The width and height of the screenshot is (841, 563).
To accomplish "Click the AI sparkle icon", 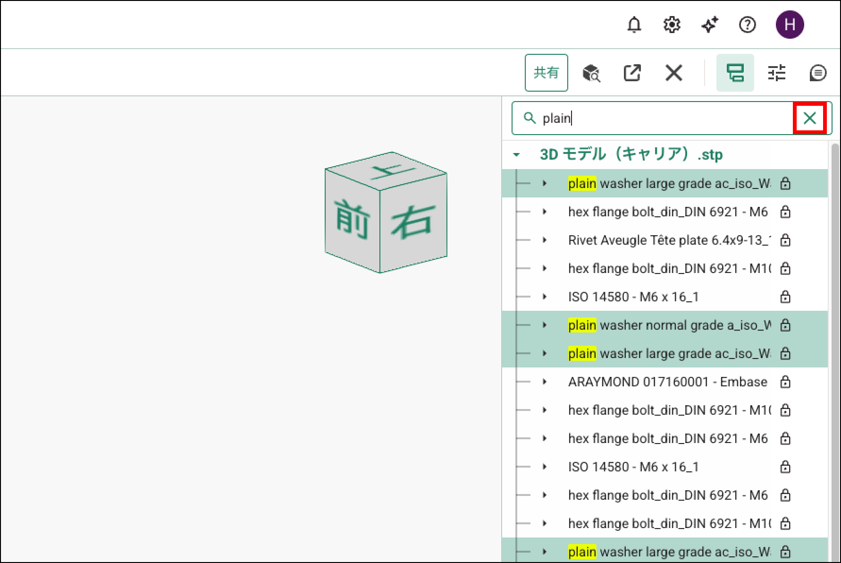I will coord(709,25).
